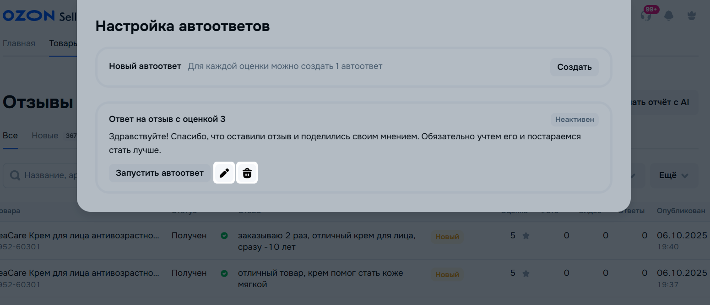The height and width of the screenshot is (305, 710).
Task: Click the pencil icon to edit autoreply
Action: (224, 173)
